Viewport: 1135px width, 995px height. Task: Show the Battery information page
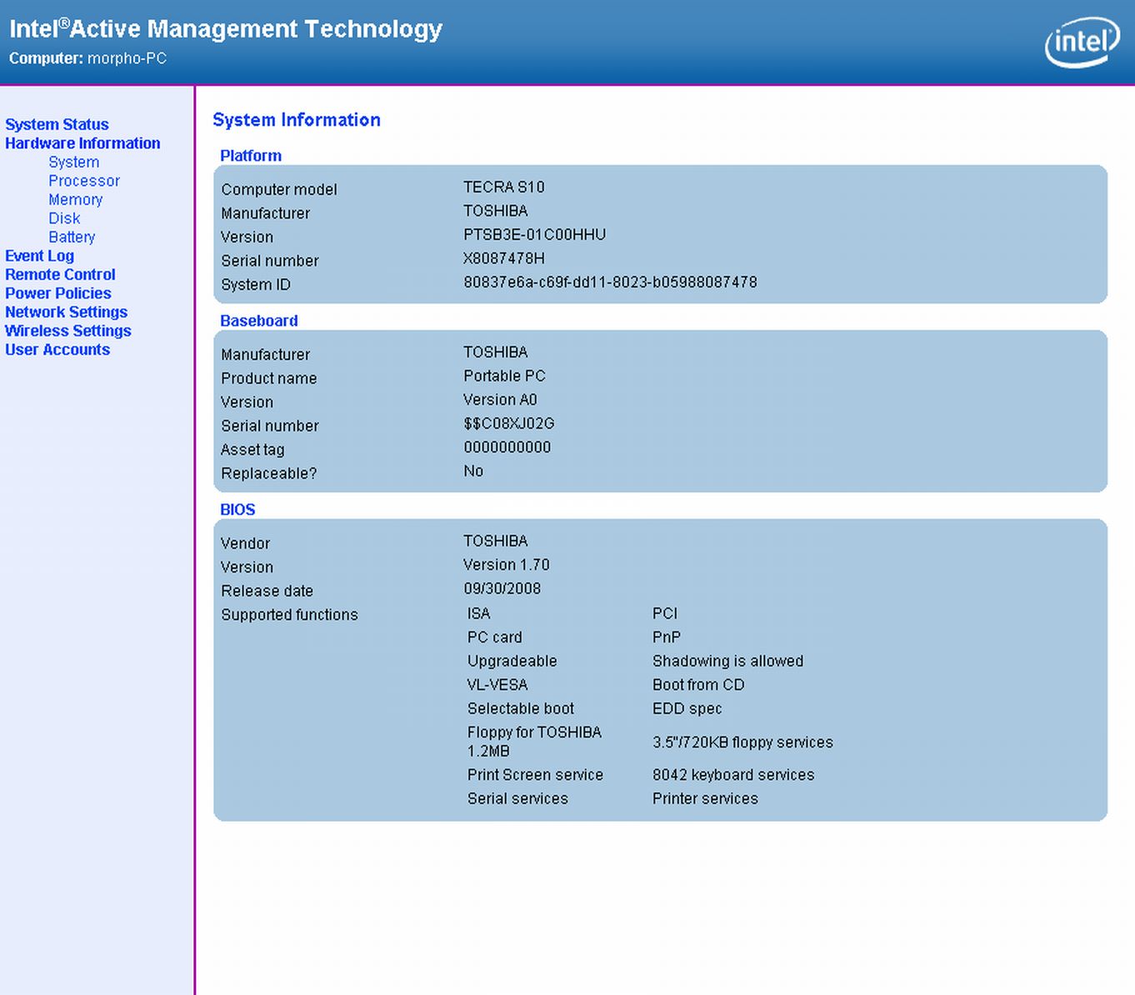click(72, 237)
